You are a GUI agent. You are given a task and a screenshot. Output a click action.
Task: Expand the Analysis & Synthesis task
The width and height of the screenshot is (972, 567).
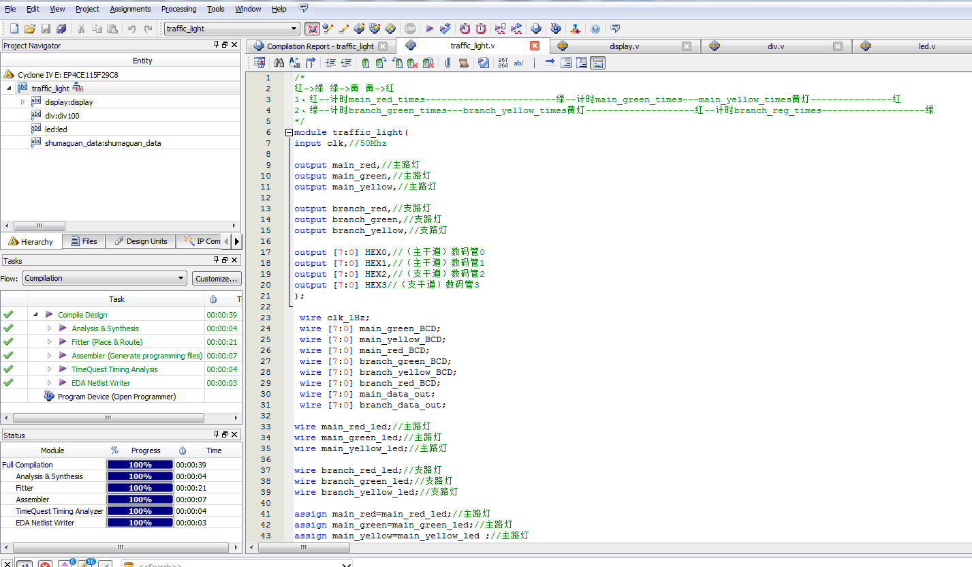click(49, 328)
